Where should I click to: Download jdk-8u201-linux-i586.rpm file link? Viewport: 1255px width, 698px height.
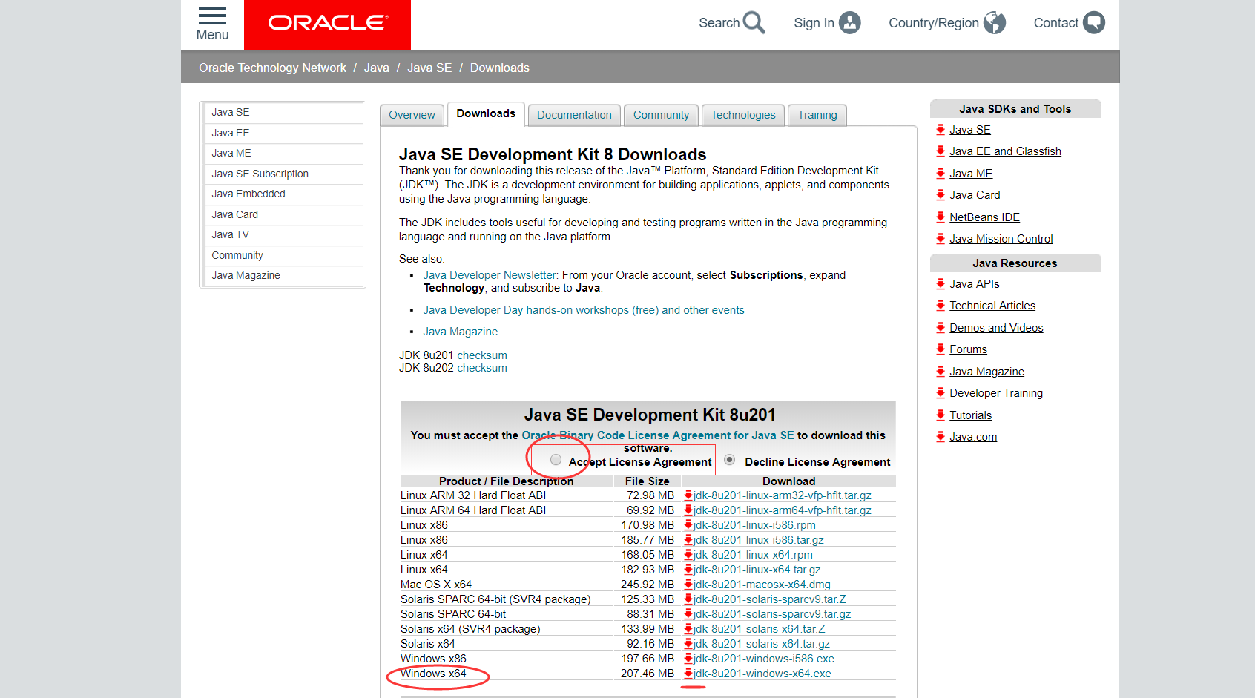point(755,525)
